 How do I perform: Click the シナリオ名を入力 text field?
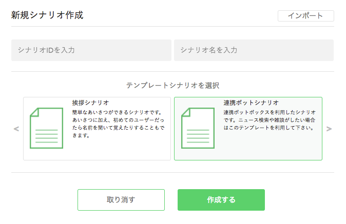click(x=254, y=50)
